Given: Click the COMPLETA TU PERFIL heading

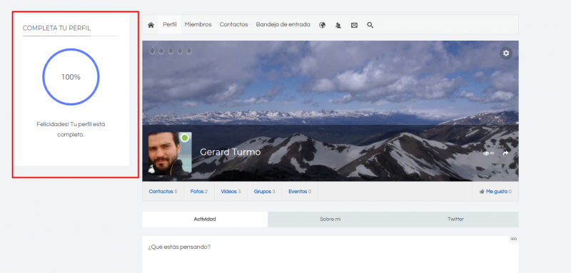Looking at the screenshot, I should 57,29.
